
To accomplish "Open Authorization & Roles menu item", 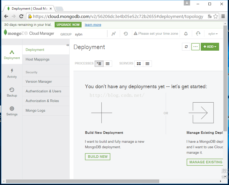I will point(46,101).
